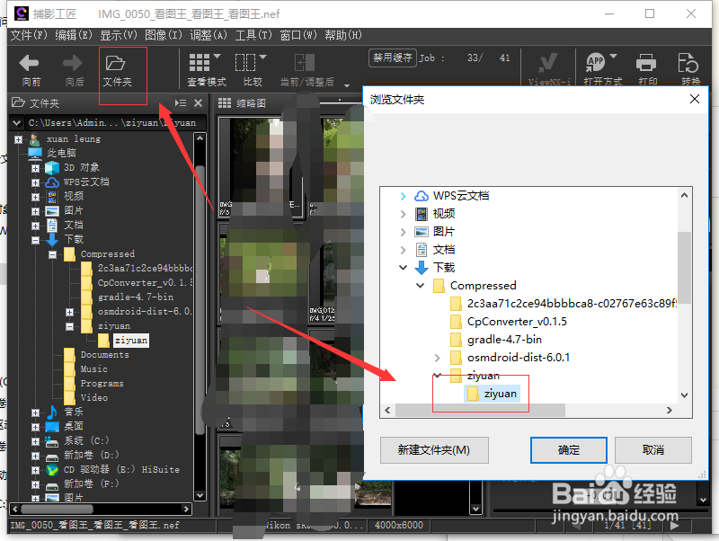Expand the xuan leung tree node
The width and height of the screenshot is (719, 541).
pyautogui.click(x=18, y=139)
